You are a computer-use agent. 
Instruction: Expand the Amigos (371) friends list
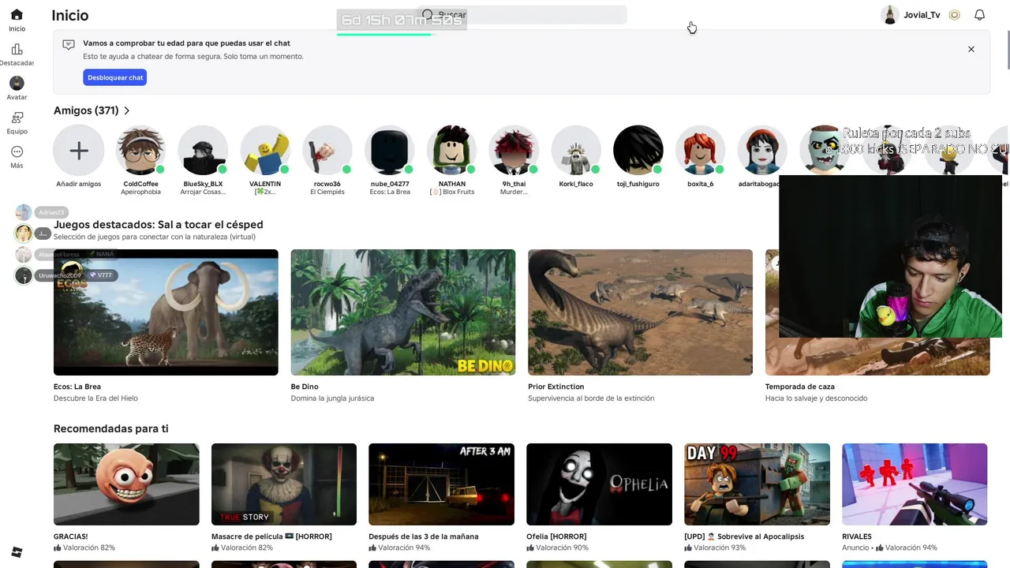tap(92, 110)
